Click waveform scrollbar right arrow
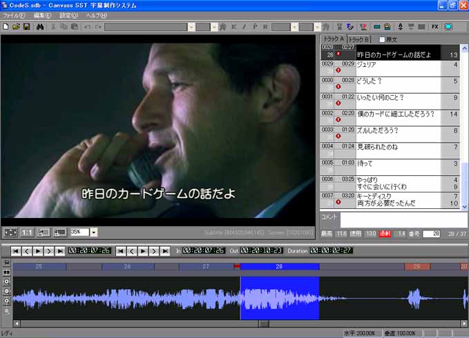469x338 pixels. tap(464, 324)
